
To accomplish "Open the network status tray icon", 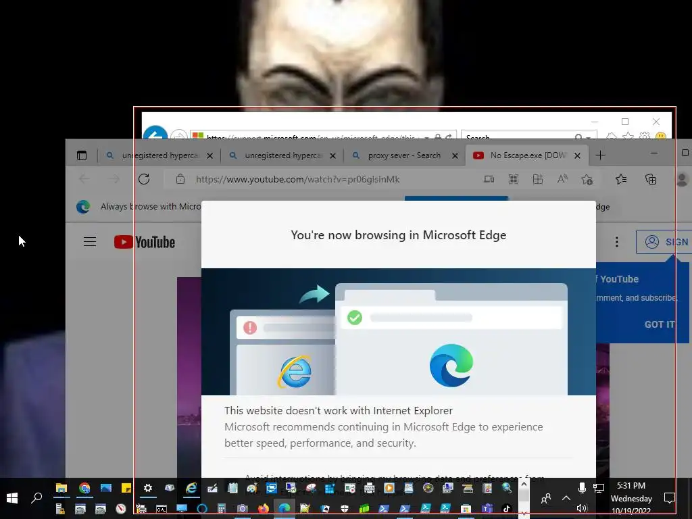I will pyautogui.click(x=599, y=488).
